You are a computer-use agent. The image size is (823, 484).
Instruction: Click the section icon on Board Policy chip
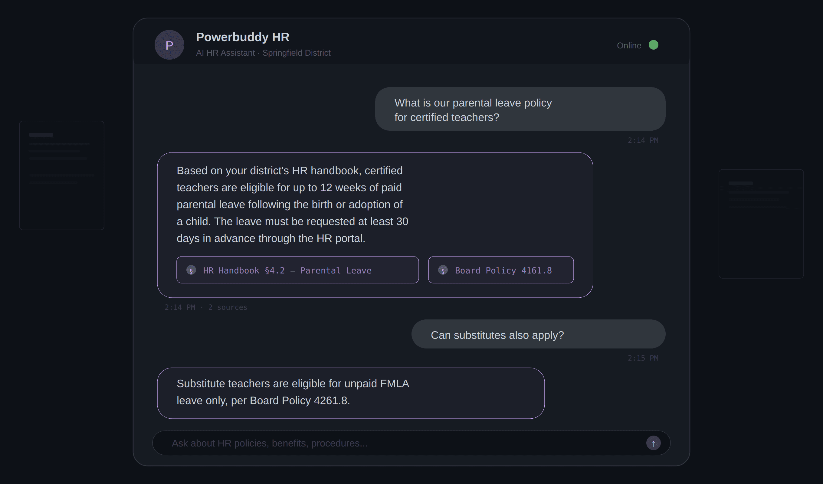(443, 270)
